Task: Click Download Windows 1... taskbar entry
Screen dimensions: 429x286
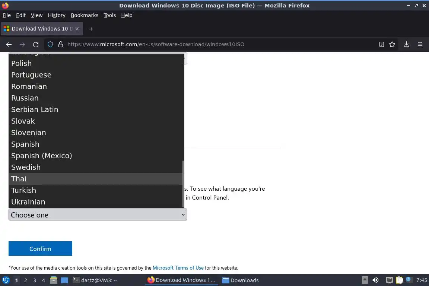Action: click(x=182, y=280)
